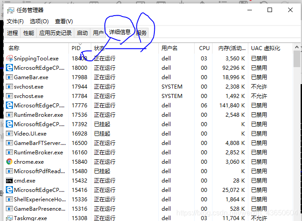Click the Edge icon beside PID 17776
The height and width of the screenshot is (221, 302).
9,105
